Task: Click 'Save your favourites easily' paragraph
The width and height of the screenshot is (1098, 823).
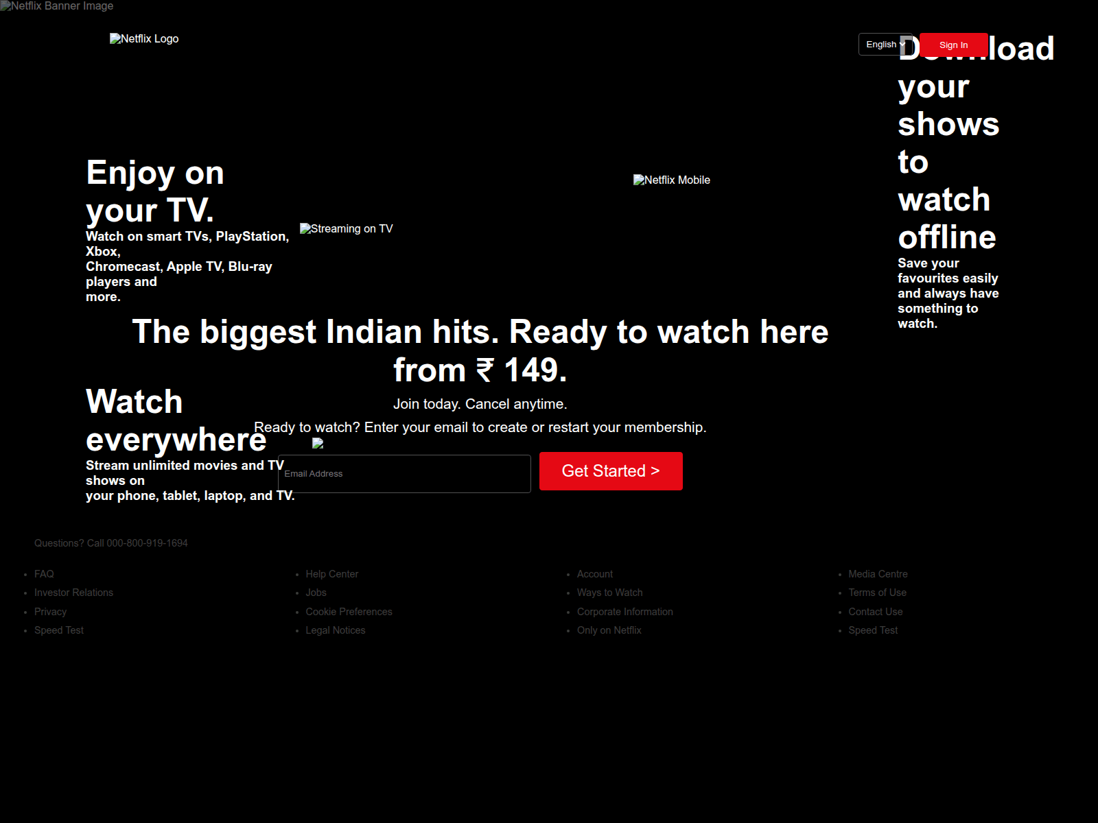Action: (x=948, y=294)
